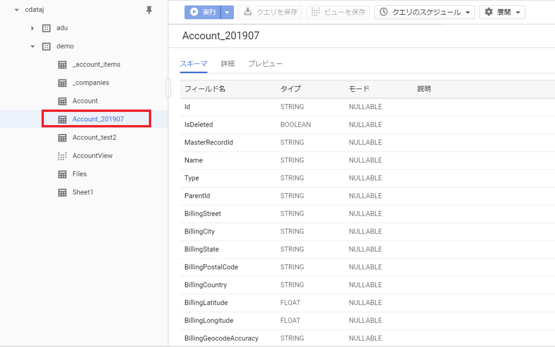This screenshot has height=347, width=555.
Task: Click NULLABLE in the Id row
Action: (365, 107)
